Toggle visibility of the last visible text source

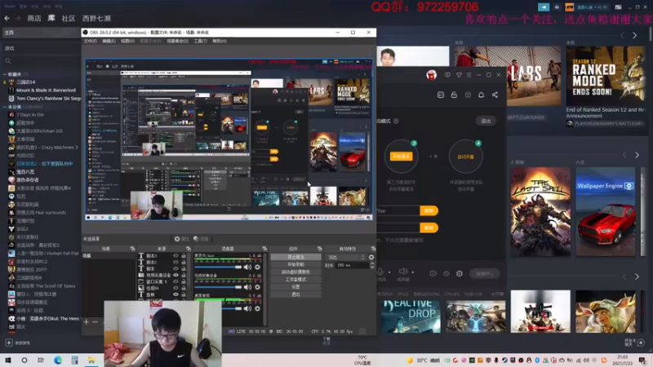pos(175,294)
